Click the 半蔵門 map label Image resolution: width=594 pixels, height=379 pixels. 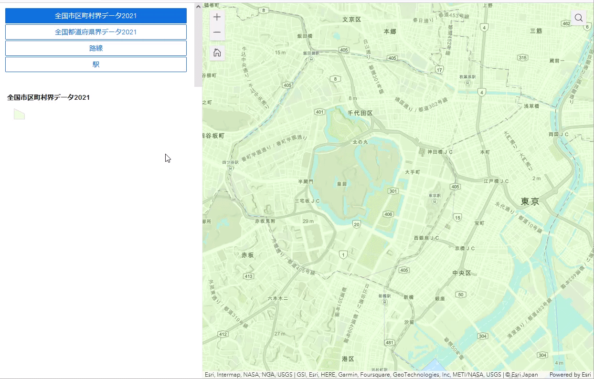point(306,181)
